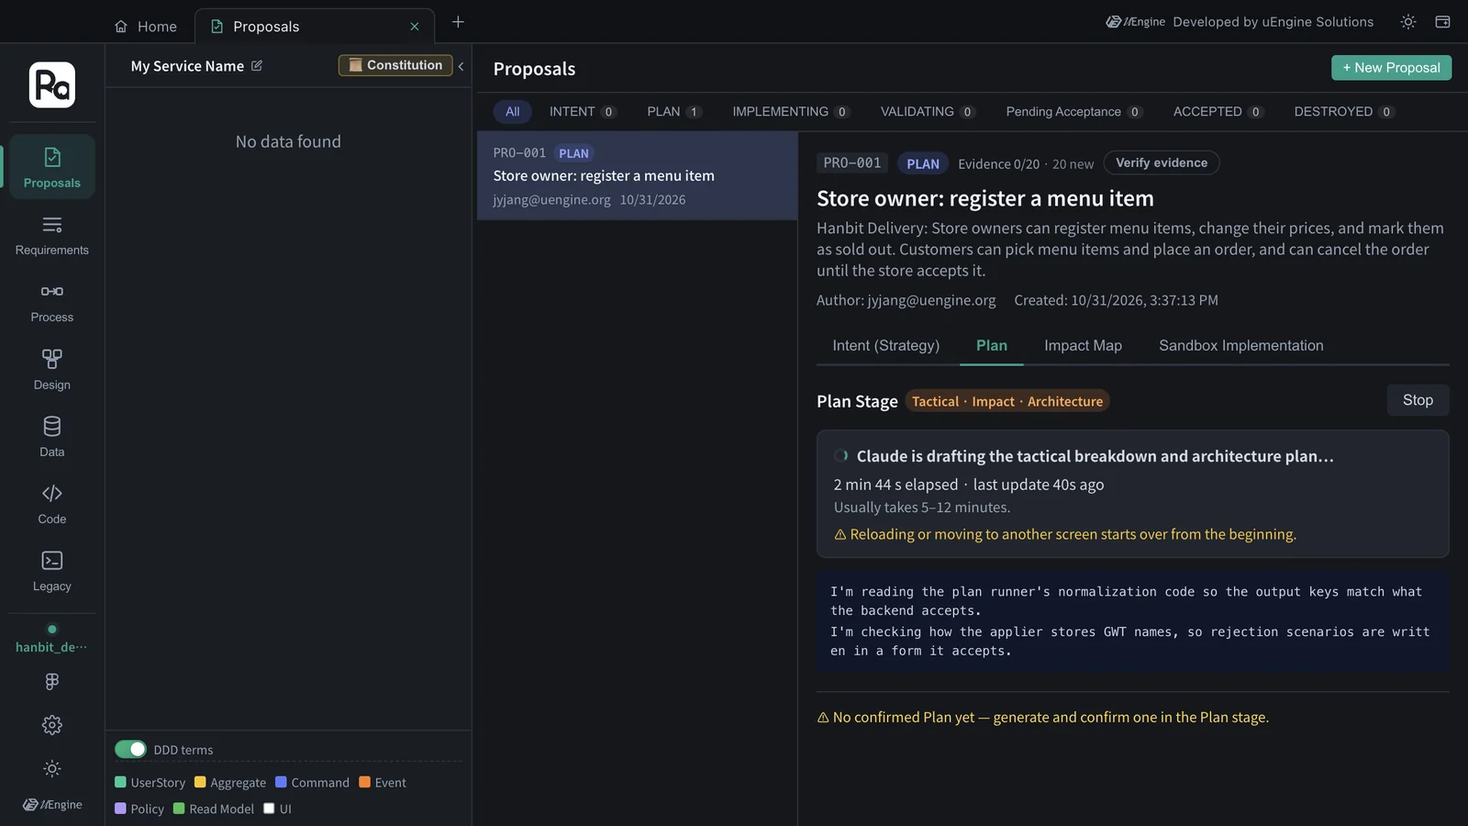Open the Legacy sidebar section
The width and height of the screenshot is (1468, 826).
52,571
